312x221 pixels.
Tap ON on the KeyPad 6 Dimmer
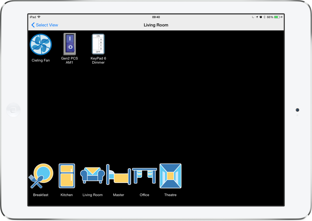pos(98,36)
